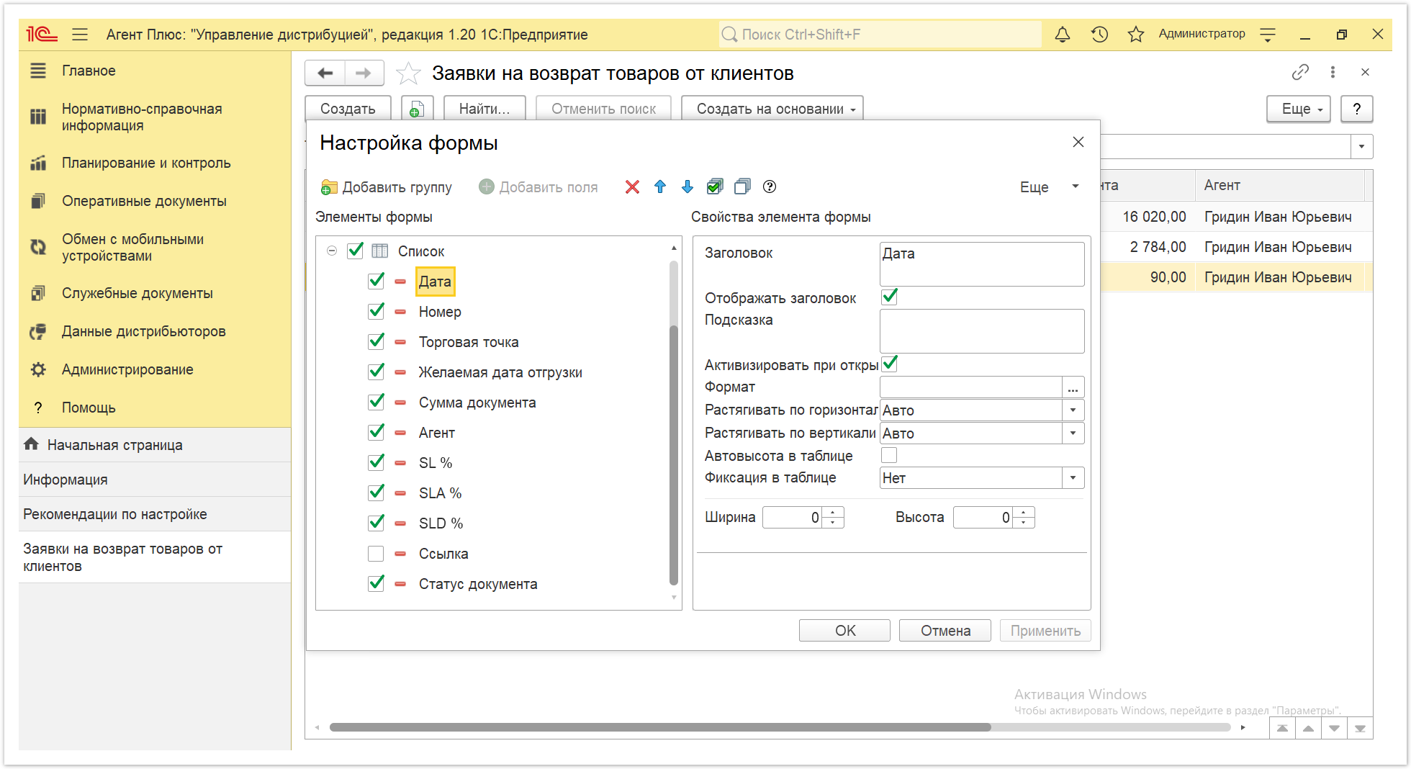1411x769 pixels.
Task: Click the 1C logo icon
Action: click(x=41, y=34)
